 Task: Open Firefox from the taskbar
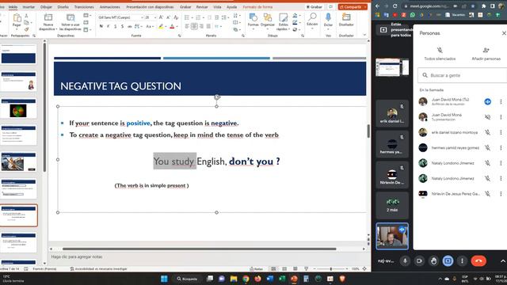257,279
